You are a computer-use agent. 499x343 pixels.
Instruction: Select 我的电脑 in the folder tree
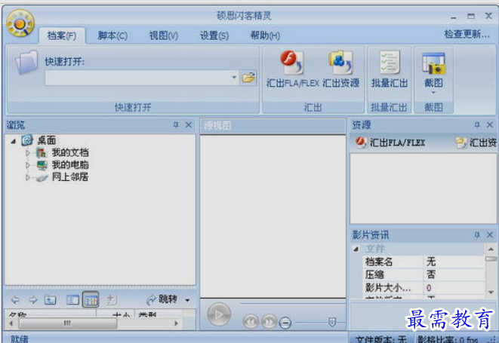70,164
